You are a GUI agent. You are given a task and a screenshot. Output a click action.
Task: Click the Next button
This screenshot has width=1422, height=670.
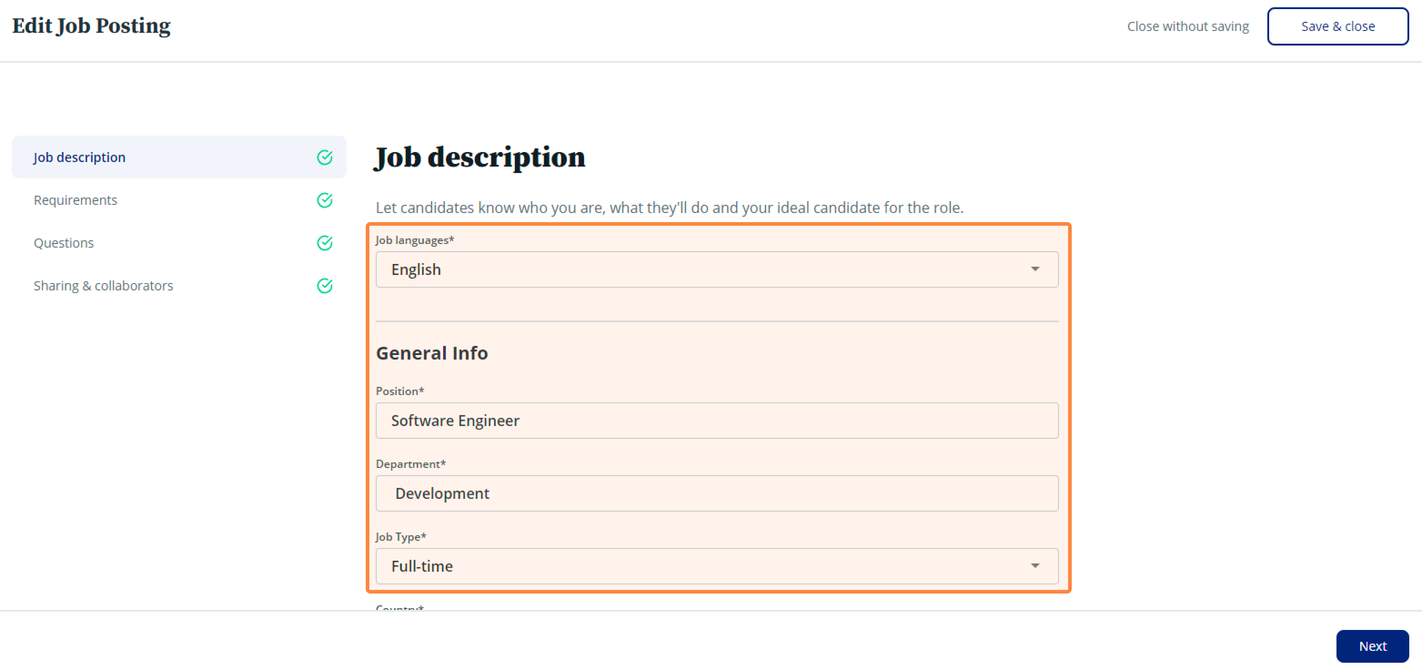pyautogui.click(x=1372, y=646)
